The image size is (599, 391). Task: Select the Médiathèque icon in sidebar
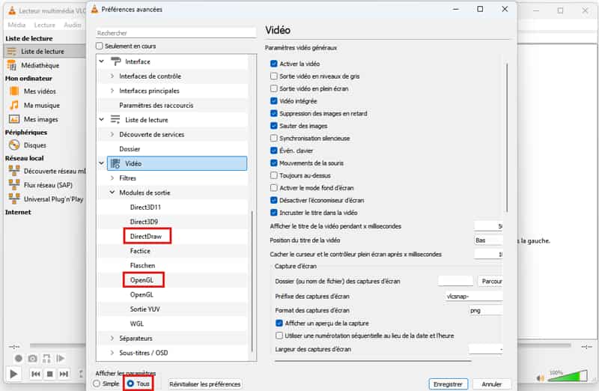click(x=13, y=65)
